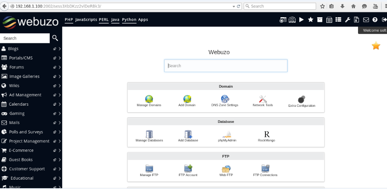Click the wrench settings icon in top bar
The height and width of the screenshot is (189, 387).
coord(347,20)
